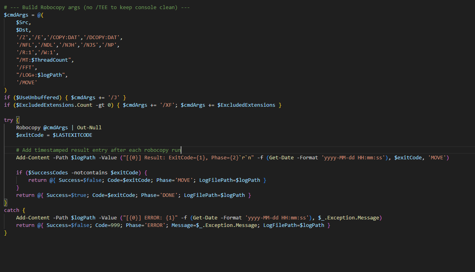Screen dimensions: 475x272
Task: Click the '/XF' string literal
Action: click(x=167, y=105)
